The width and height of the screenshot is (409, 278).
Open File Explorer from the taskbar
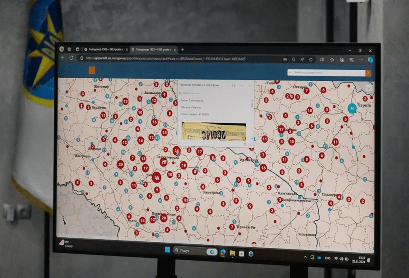pos(232,253)
